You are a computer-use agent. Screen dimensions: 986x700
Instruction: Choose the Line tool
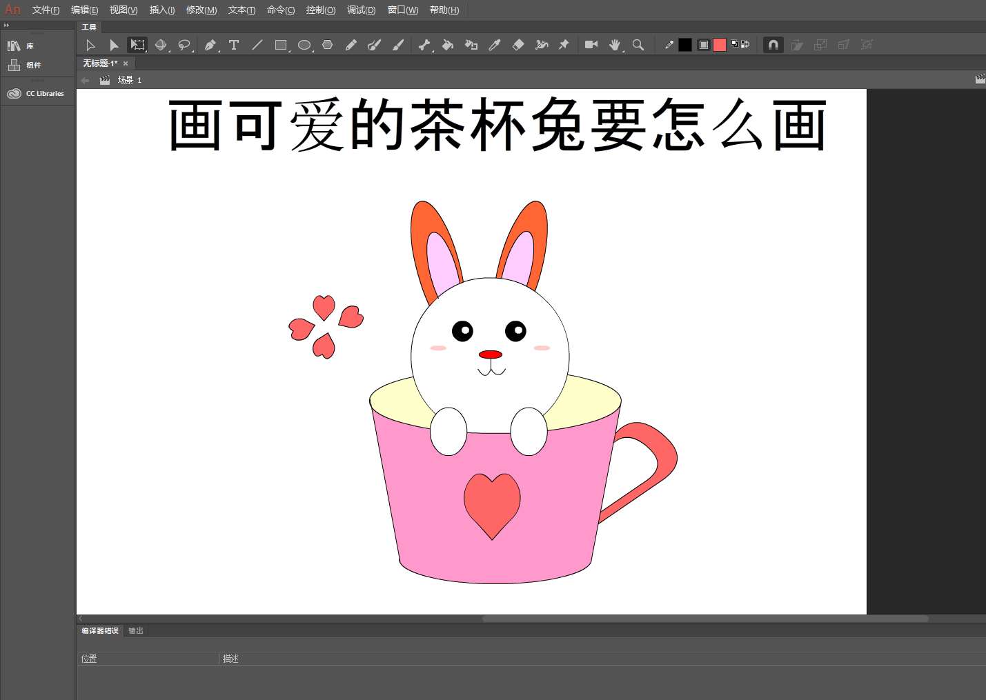point(257,45)
